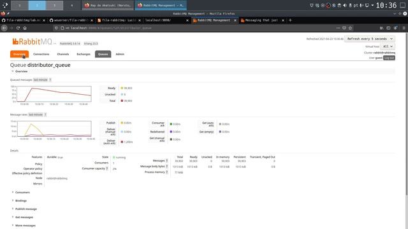Change Message rates last minute range

point(36,114)
